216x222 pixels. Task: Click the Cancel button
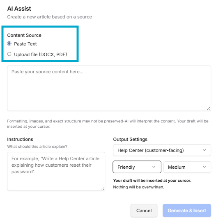click(144, 211)
